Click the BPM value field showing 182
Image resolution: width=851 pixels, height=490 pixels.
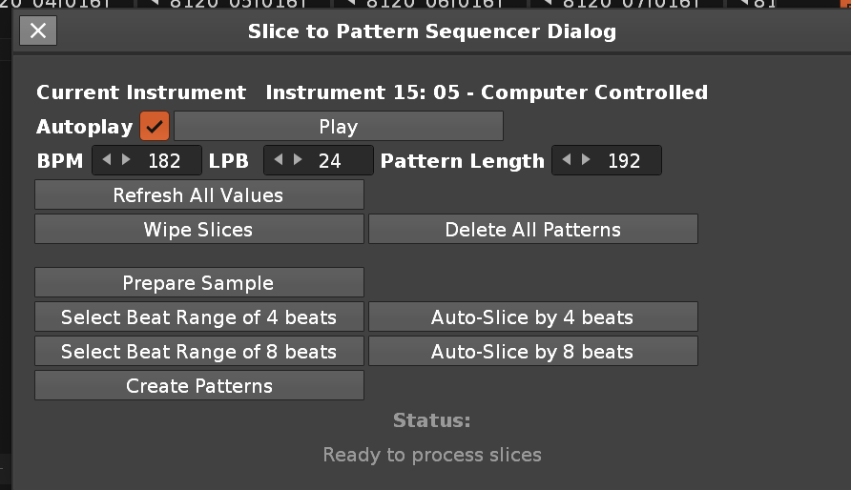(x=164, y=160)
